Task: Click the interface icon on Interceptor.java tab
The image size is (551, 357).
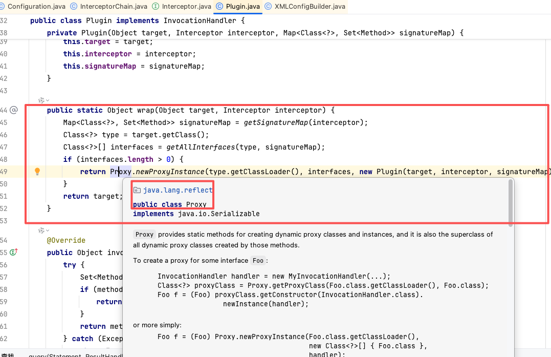Action: (x=156, y=6)
